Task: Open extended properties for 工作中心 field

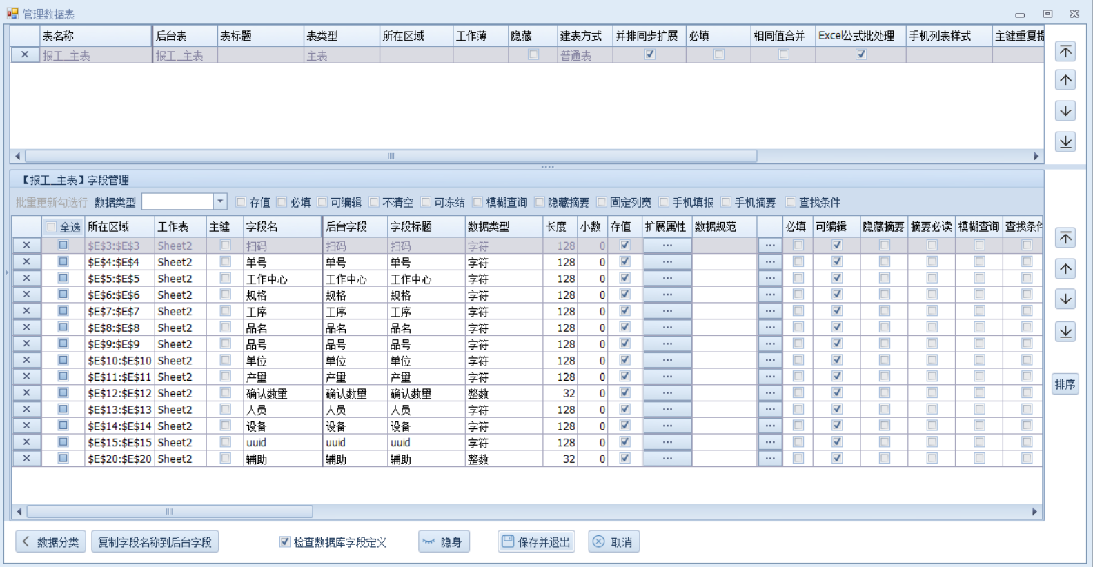Action: pos(667,279)
